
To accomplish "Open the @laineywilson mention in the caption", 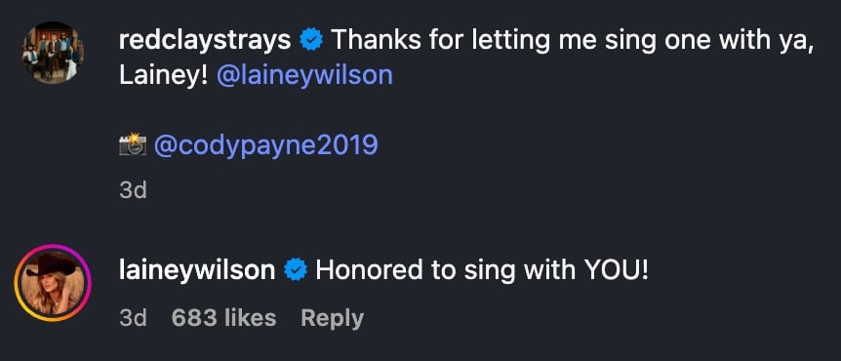I will 304,76.
